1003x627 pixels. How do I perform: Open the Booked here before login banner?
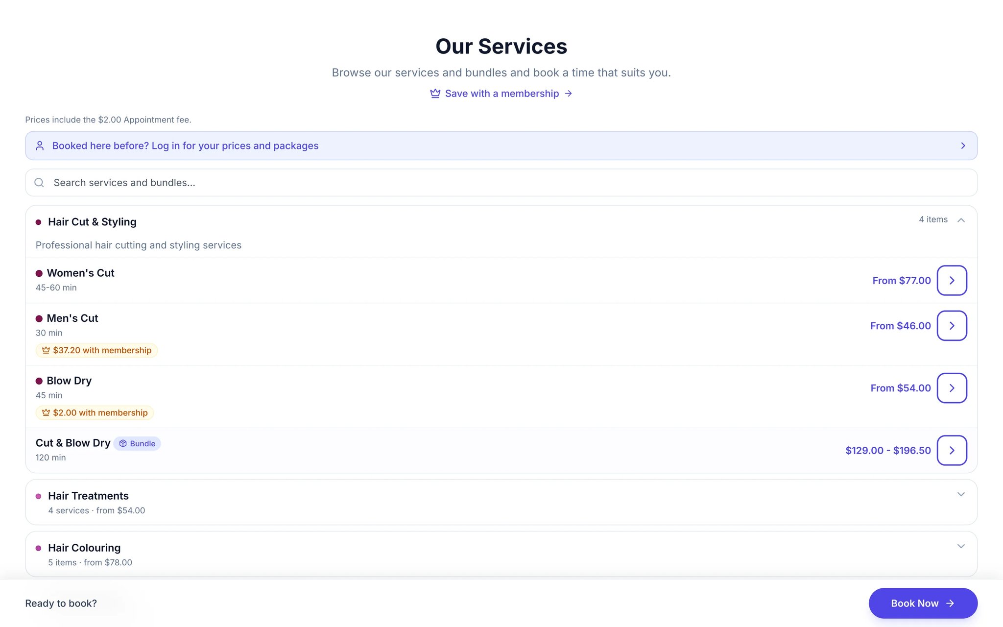[x=501, y=145]
